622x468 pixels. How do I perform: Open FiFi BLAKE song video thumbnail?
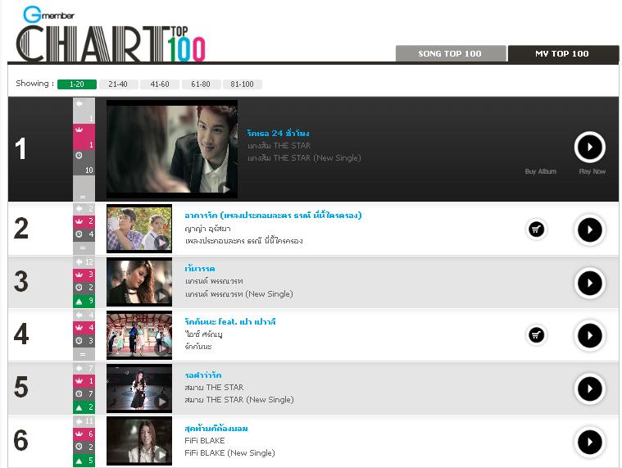[139, 441]
